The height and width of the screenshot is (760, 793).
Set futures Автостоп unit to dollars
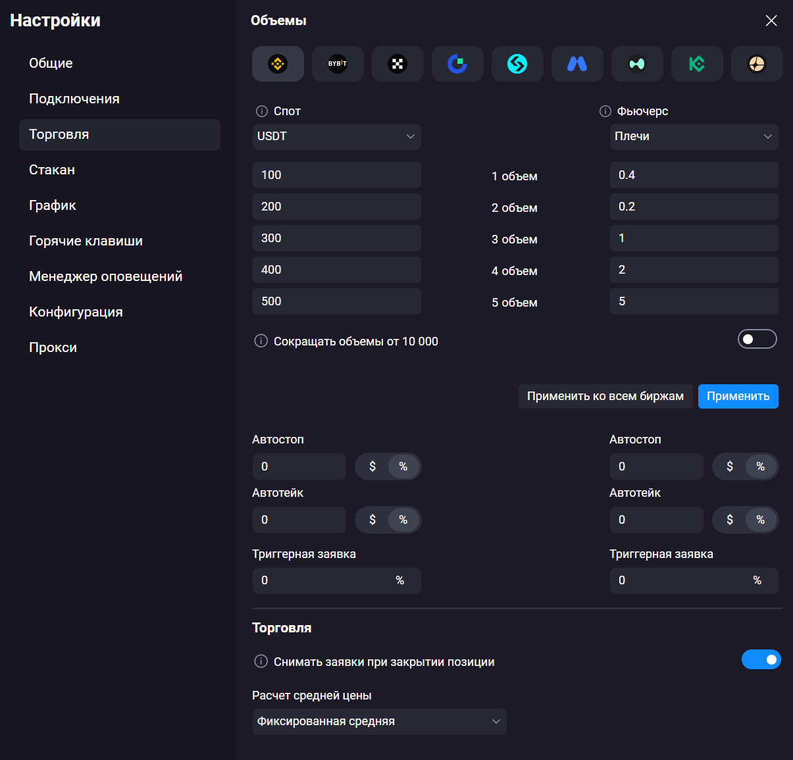coord(730,467)
